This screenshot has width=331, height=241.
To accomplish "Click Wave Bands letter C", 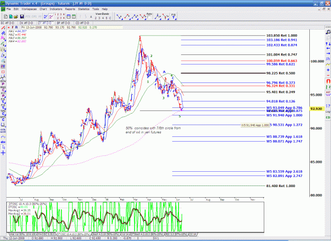I will pos(110,18).
